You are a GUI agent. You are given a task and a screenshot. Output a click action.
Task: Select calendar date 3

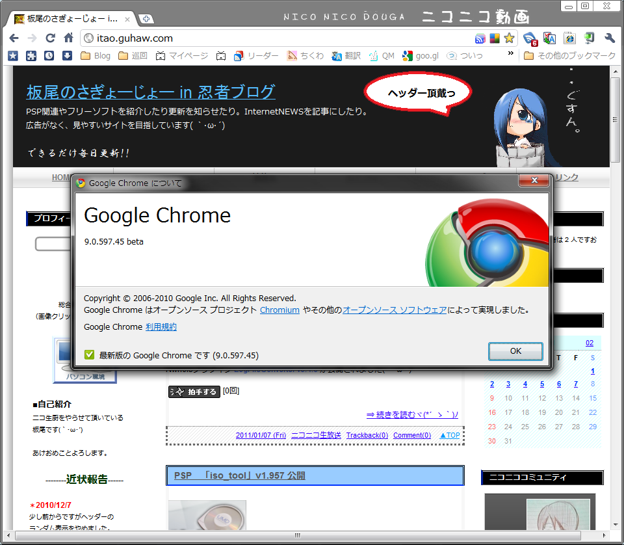tap(508, 384)
